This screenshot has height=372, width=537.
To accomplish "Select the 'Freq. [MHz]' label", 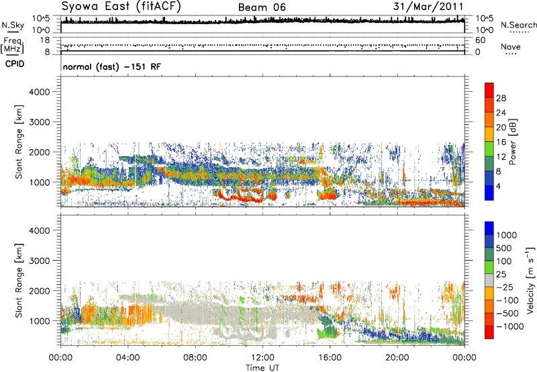I will click(x=12, y=45).
